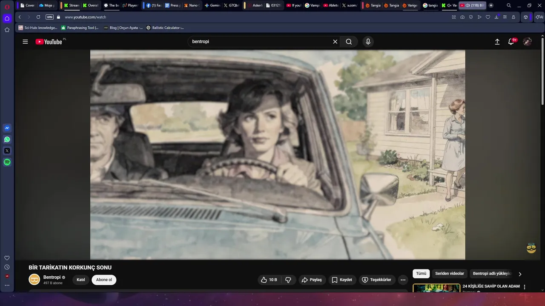This screenshot has height=306, width=545.
Task: Open video options for 24 KİŞİLİĞE SAHİP OLAN ADAM
Action: pyautogui.click(x=525, y=287)
